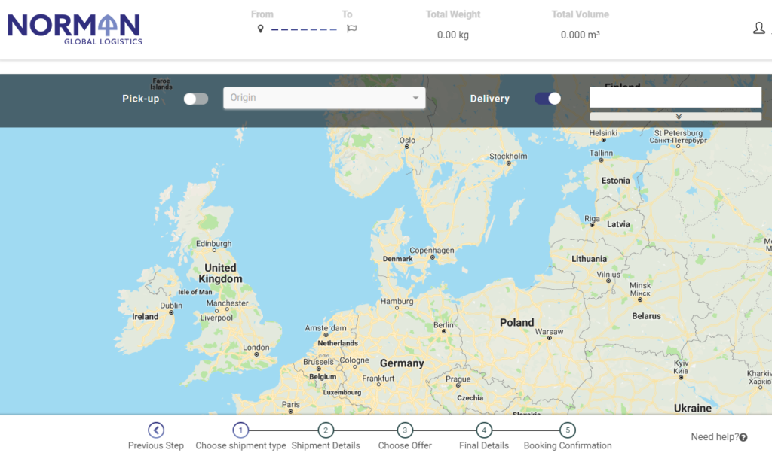Go to step 2 Shipment Details

326,430
